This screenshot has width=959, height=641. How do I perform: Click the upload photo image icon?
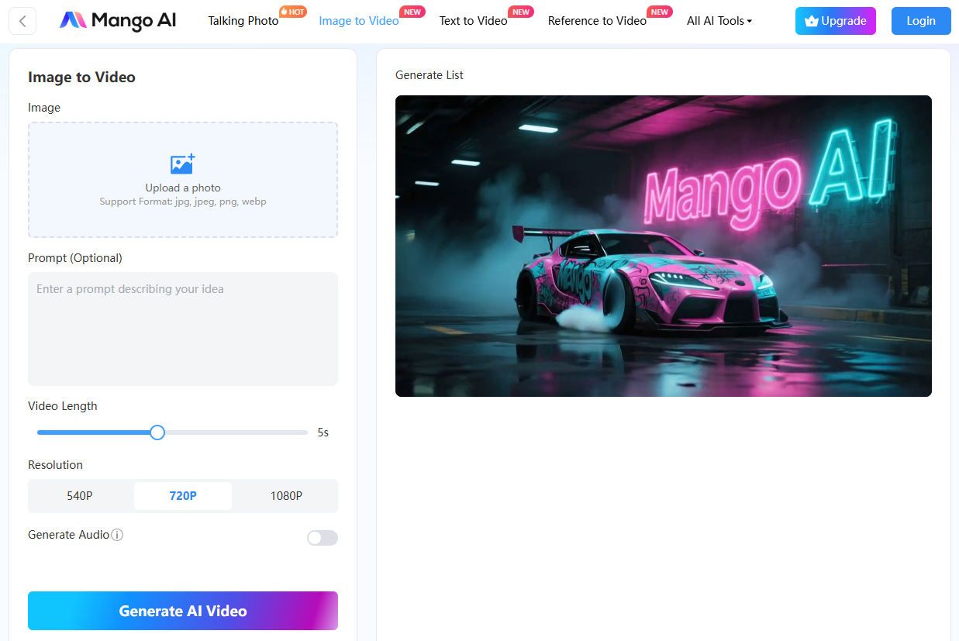[x=183, y=164]
